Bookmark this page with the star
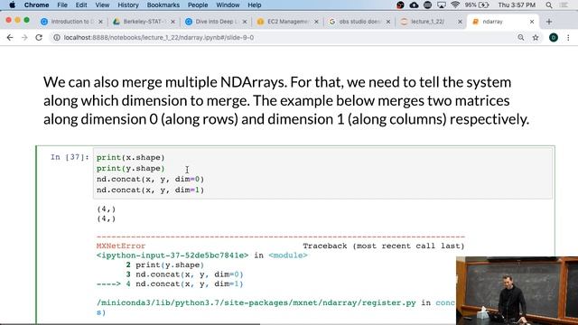 536,38
